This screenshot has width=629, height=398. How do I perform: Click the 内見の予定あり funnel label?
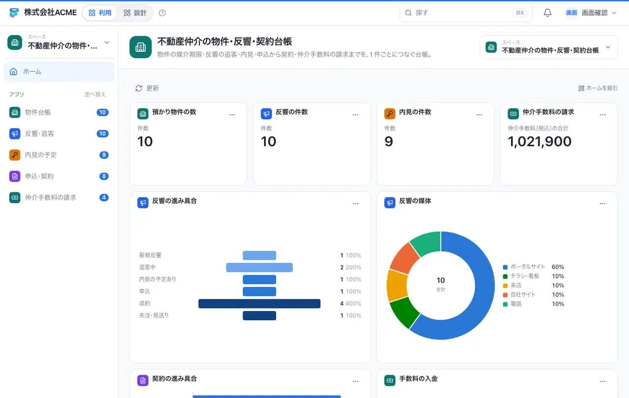pos(157,279)
